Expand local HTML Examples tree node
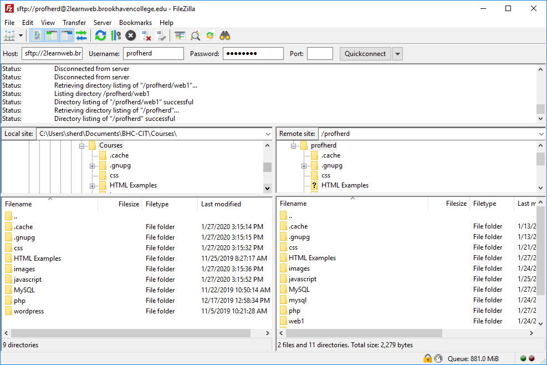 pos(92,186)
